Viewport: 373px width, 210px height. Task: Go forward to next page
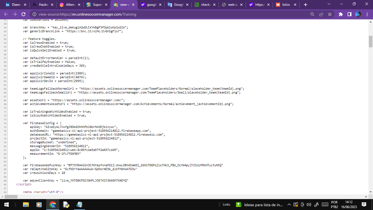15,14
